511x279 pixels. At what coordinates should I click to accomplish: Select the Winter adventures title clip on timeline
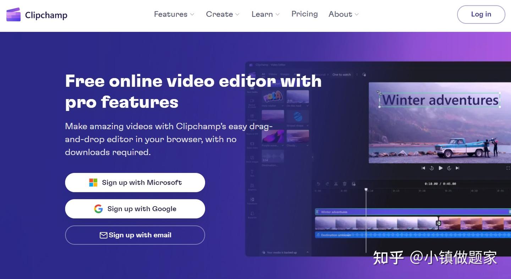point(413,212)
